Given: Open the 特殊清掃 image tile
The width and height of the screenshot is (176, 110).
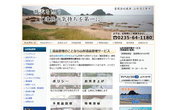Looking at the screenshot, I should click(x=97, y=103).
